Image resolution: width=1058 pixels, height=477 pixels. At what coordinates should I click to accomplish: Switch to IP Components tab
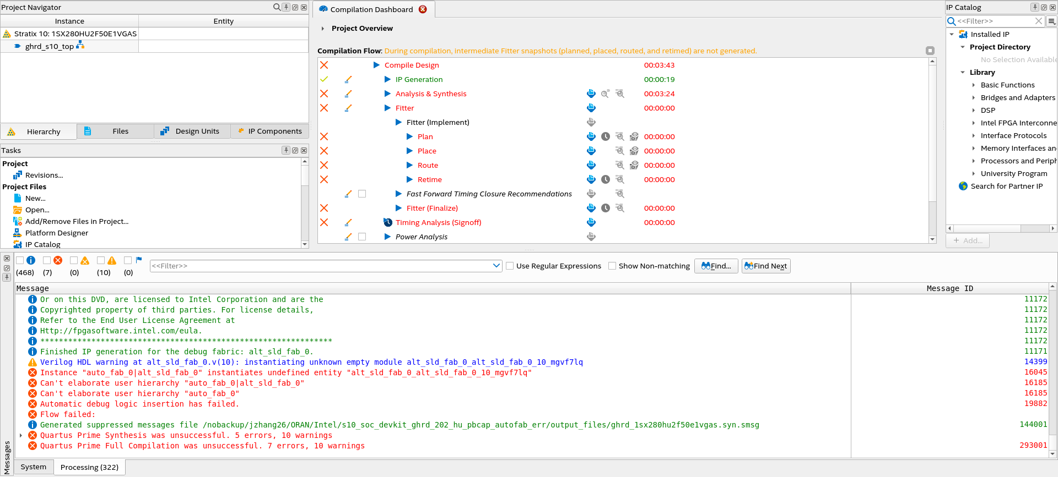point(269,131)
